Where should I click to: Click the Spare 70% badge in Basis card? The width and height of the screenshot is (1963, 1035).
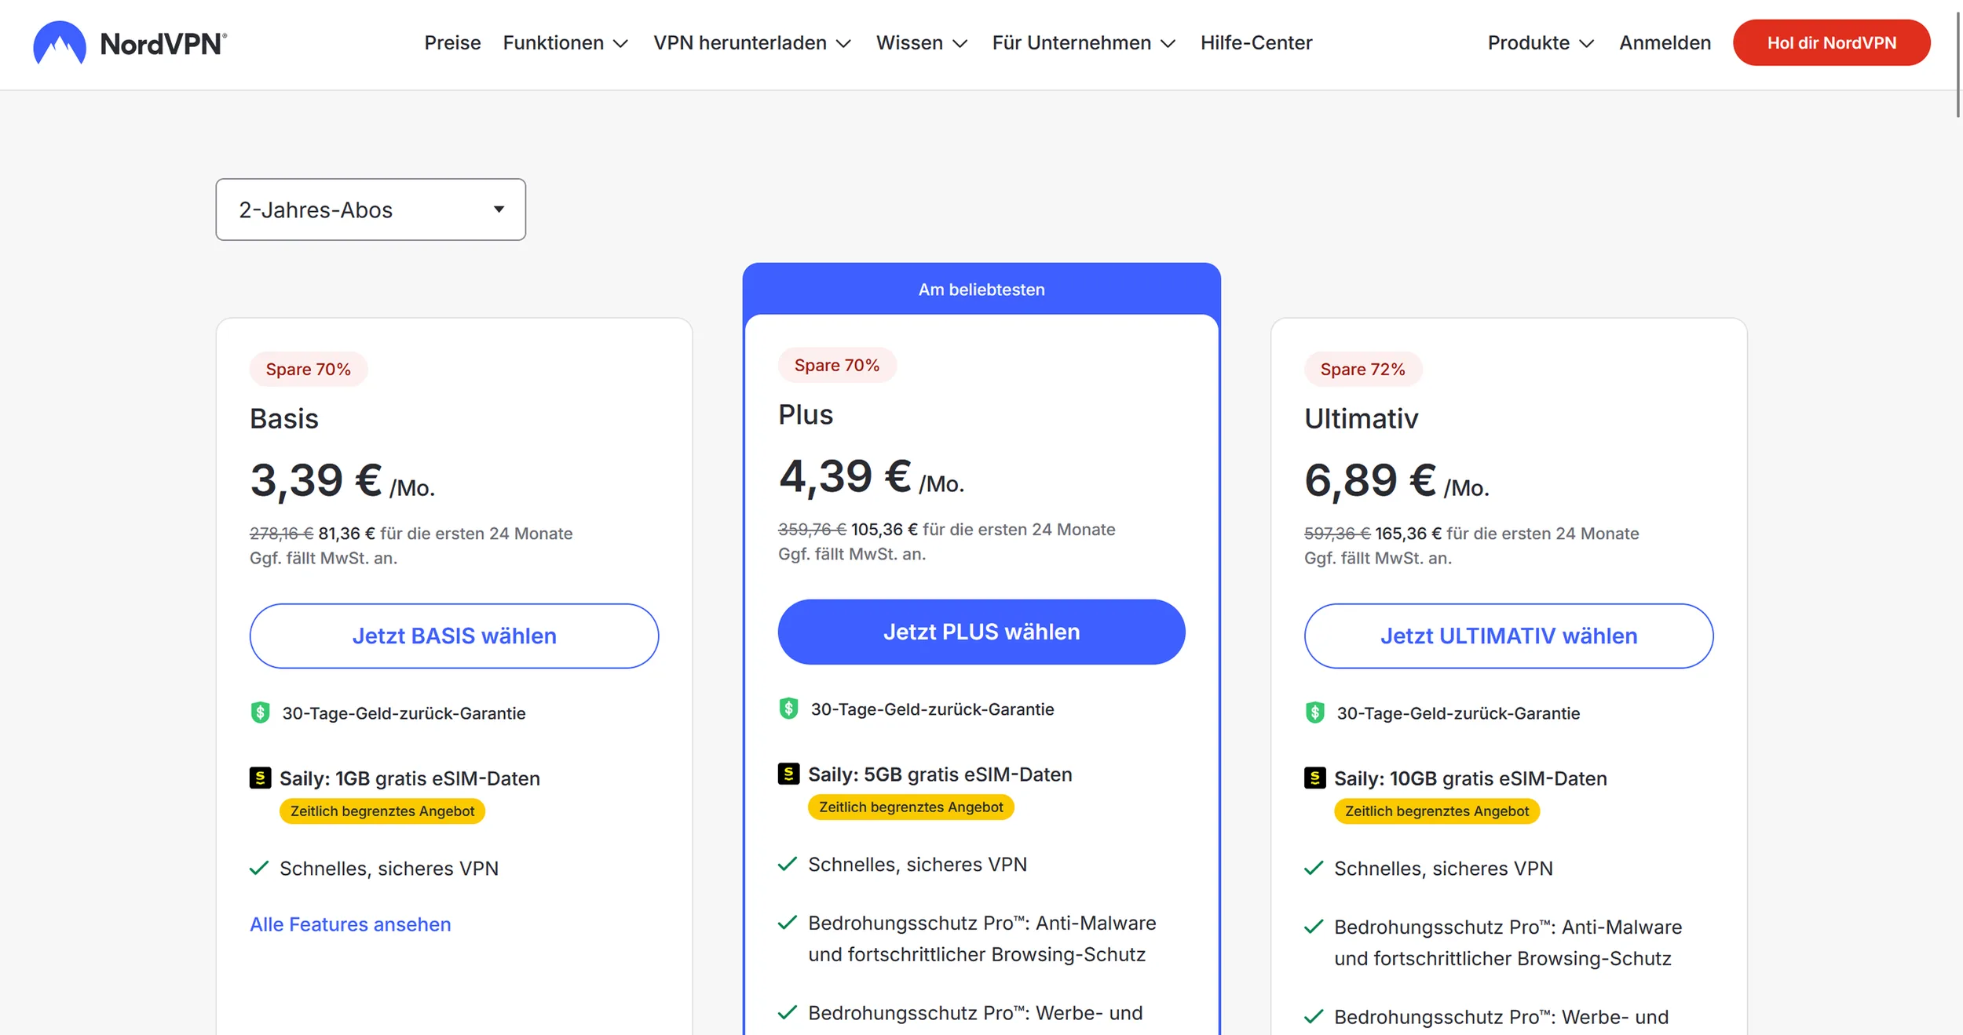pos(308,369)
